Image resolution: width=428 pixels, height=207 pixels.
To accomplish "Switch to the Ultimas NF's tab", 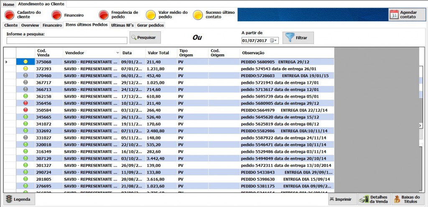I will pos(122,25).
